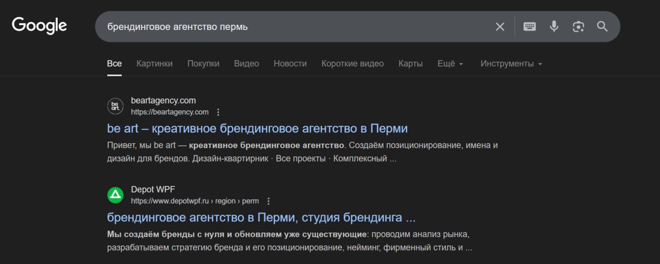Switch to the Короткие видео tab
The width and height of the screenshot is (660, 264).
click(x=353, y=63)
